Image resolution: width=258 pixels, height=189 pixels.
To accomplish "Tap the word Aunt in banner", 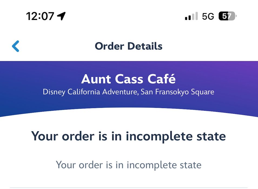I will click(x=96, y=79).
